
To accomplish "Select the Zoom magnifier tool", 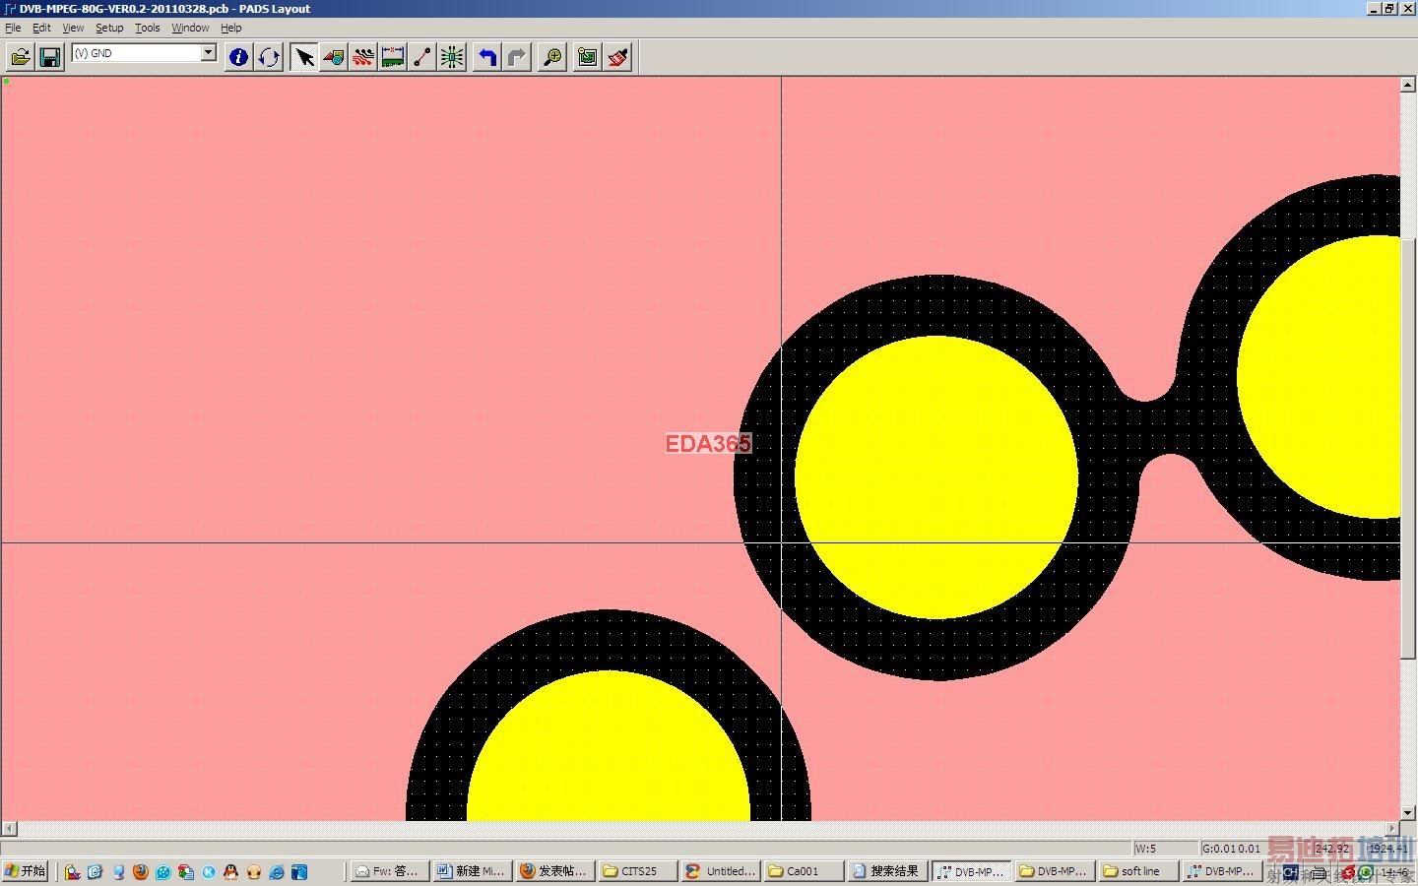I will 552,57.
